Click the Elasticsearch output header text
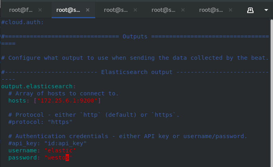 pyautogui.click(x=136, y=72)
